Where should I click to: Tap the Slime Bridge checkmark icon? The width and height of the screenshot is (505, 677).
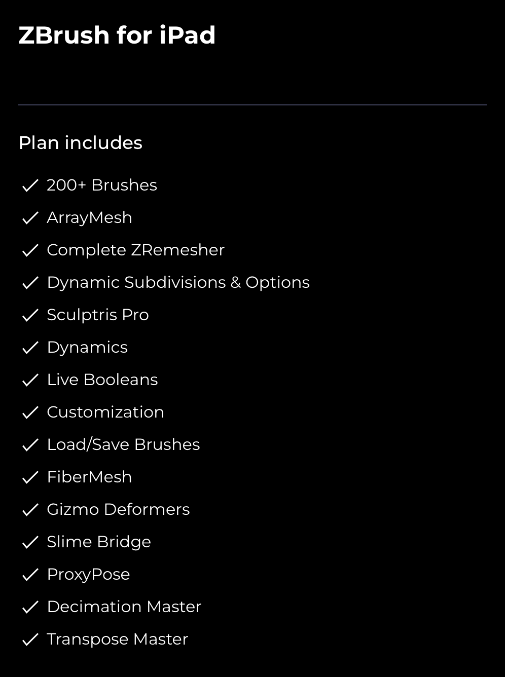(x=30, y=542)
